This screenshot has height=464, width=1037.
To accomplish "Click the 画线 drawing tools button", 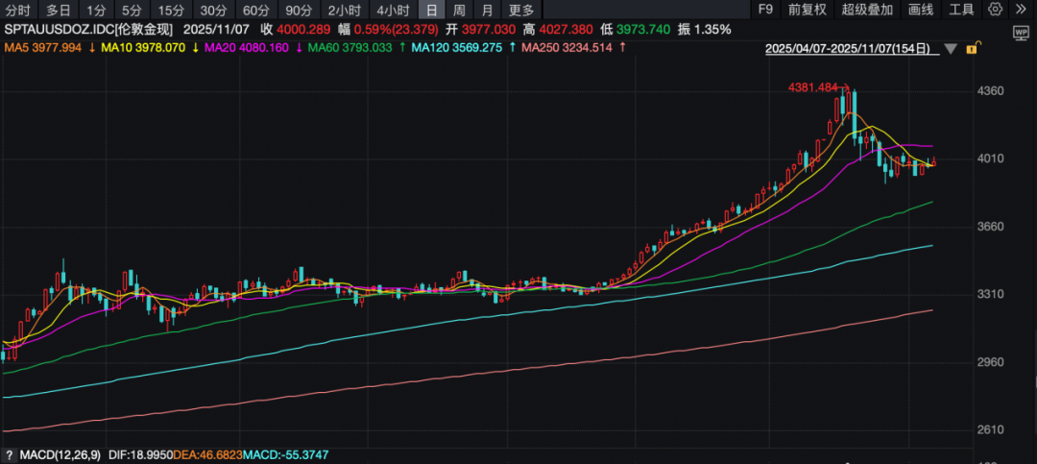I will tap(920, 11).
